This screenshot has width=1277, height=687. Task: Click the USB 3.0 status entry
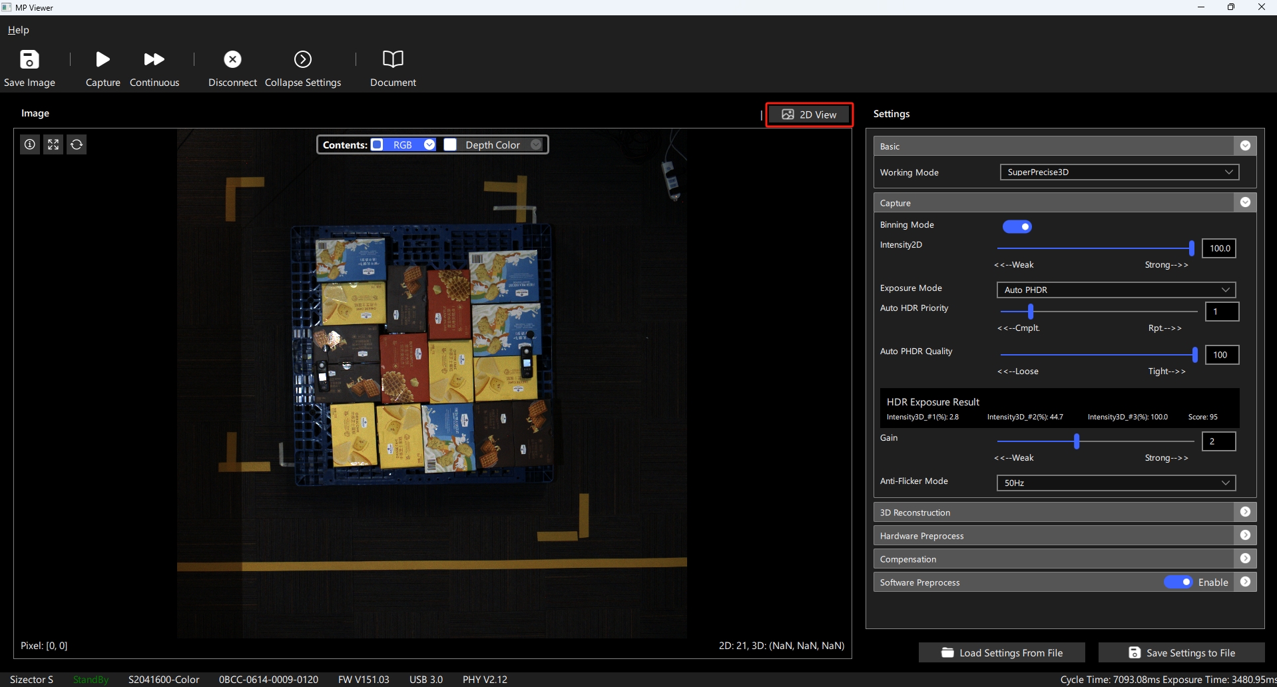[x=426, y=680]
